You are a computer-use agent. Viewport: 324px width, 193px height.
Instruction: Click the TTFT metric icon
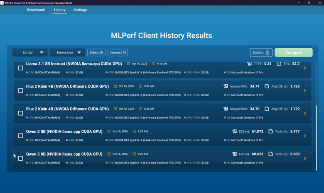249,64
